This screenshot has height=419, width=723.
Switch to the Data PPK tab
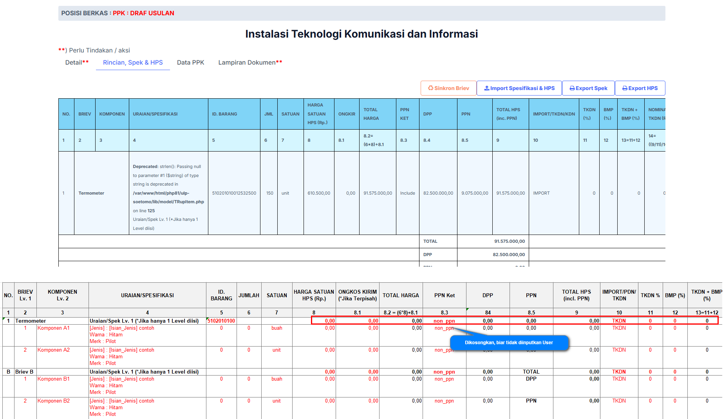[190, 63]
